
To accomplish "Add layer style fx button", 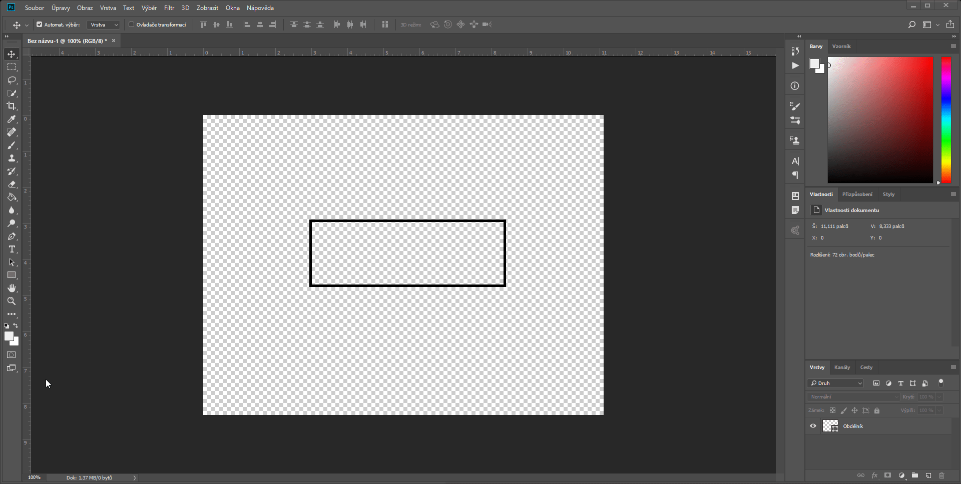I will [874, 475].
